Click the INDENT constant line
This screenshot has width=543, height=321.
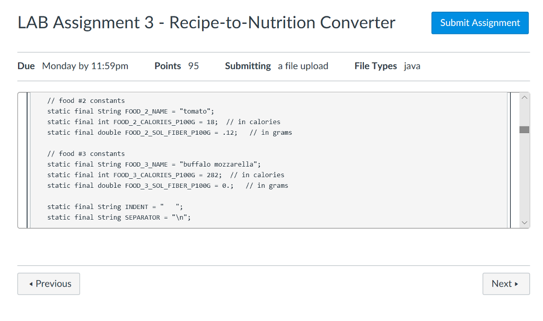point(114,206)
